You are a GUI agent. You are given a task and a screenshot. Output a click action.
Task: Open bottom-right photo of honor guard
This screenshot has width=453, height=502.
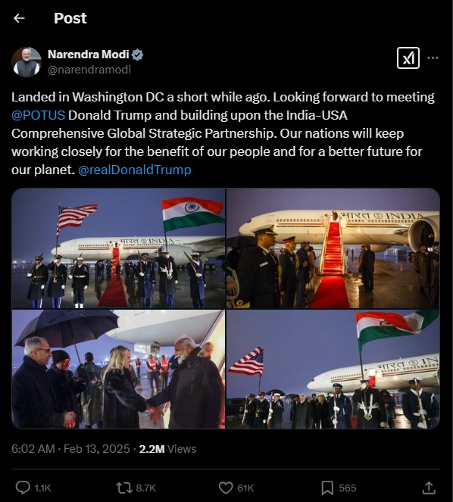coord(333,369)
